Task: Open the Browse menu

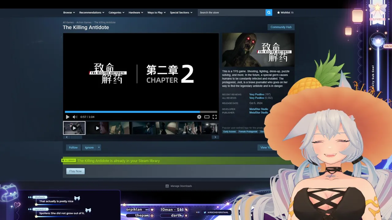Action: [69, 13]
